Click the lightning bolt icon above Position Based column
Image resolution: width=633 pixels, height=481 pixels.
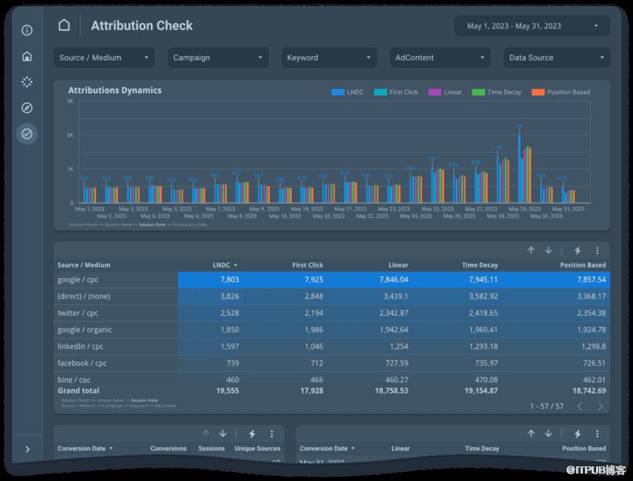(x=578, y=251)
